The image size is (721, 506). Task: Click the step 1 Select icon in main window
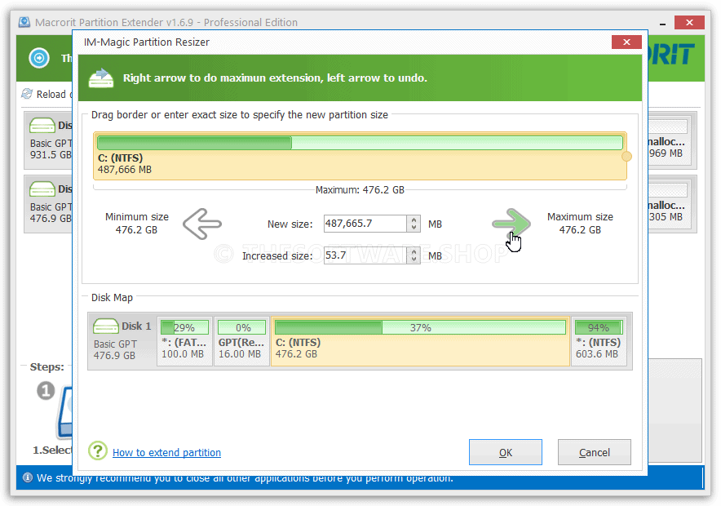pyautogui.click(x=64, y=413)
